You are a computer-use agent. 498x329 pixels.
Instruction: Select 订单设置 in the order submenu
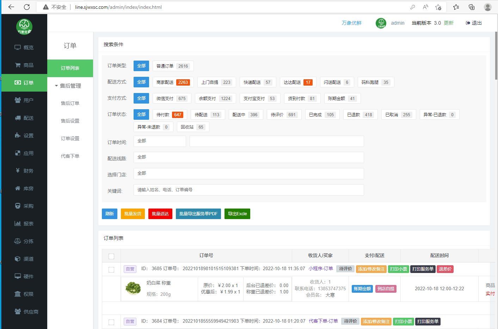click(x=70, y=138)
